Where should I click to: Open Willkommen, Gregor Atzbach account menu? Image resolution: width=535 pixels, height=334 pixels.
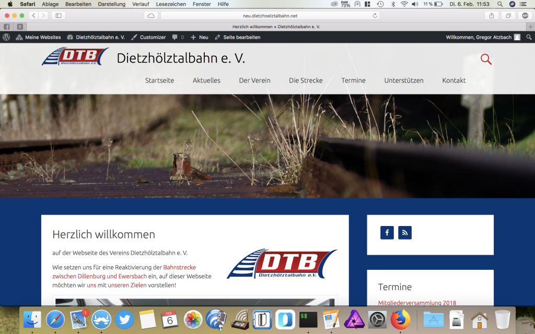483,37
